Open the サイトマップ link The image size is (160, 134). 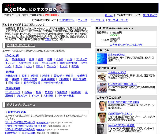[x=150, y=15]
